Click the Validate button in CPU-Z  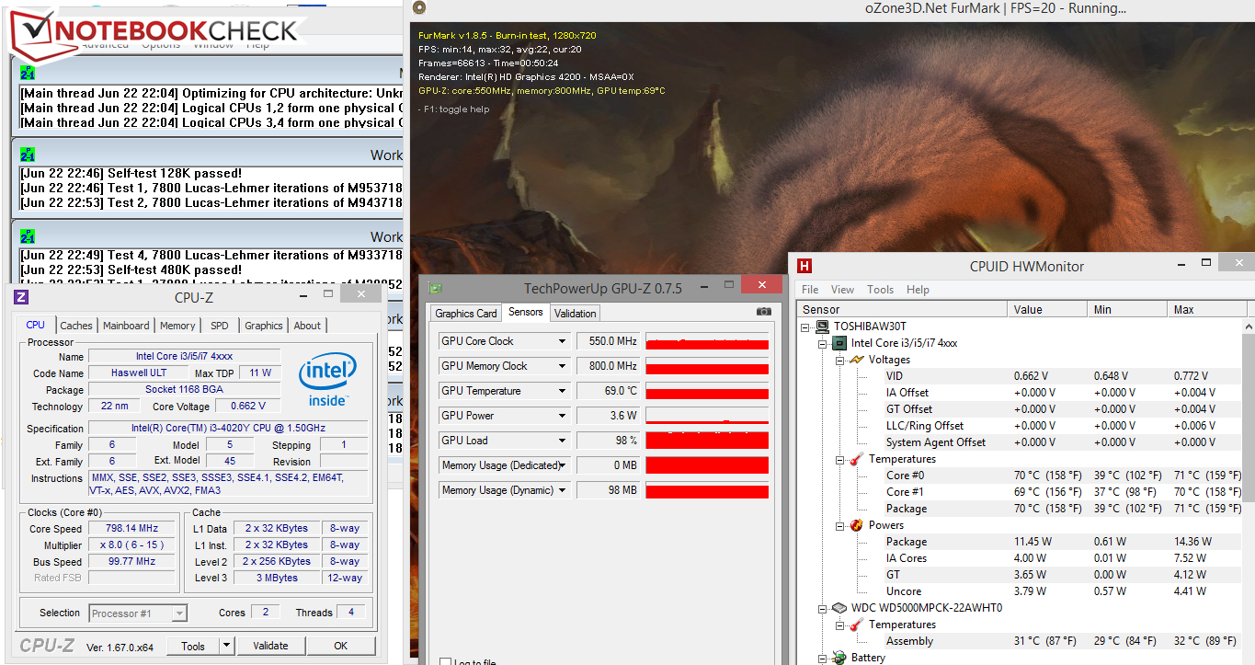tap(270, 646)
